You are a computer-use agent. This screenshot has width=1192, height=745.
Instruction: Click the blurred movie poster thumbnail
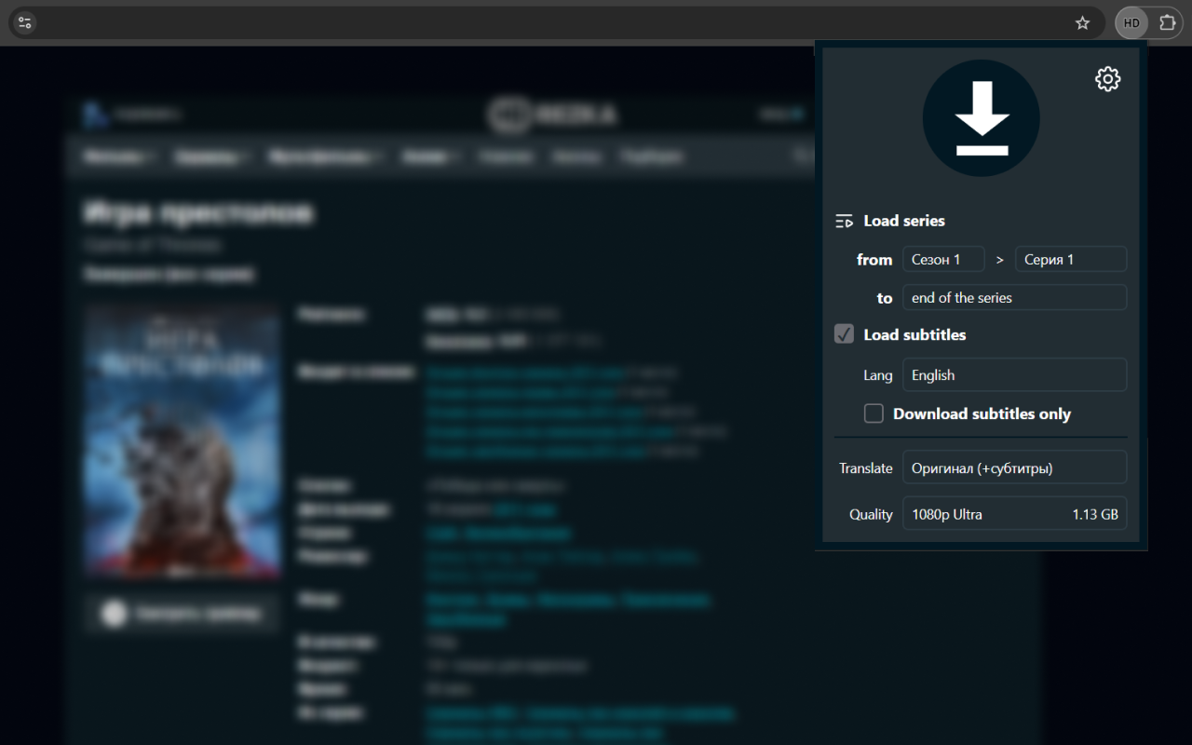click(x=183, y=440)
